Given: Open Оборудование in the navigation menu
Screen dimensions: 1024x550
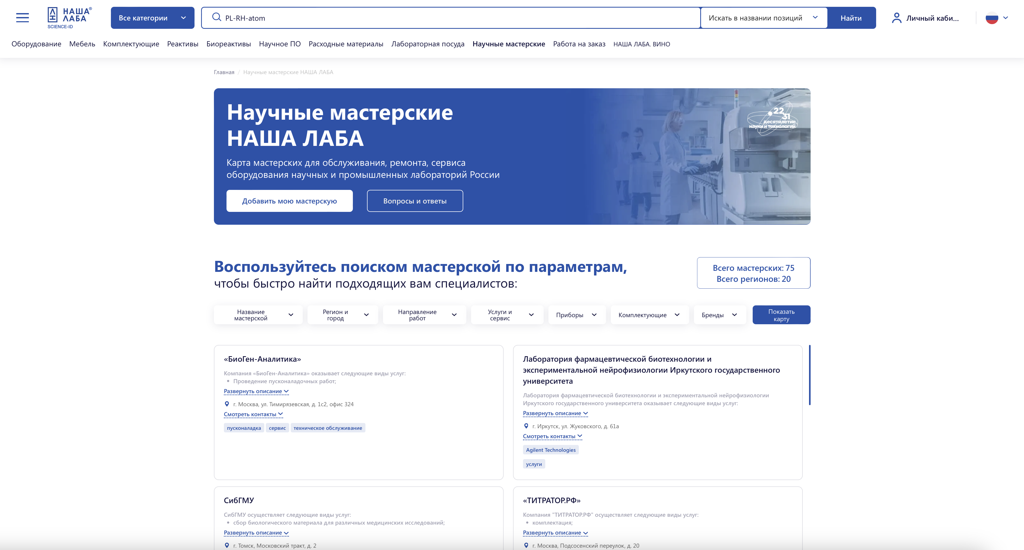Looking at the screenshot, I should point(36,44).
